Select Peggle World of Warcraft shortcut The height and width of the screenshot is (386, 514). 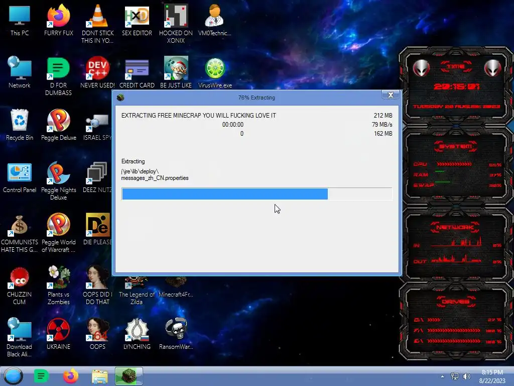(58, 233)
